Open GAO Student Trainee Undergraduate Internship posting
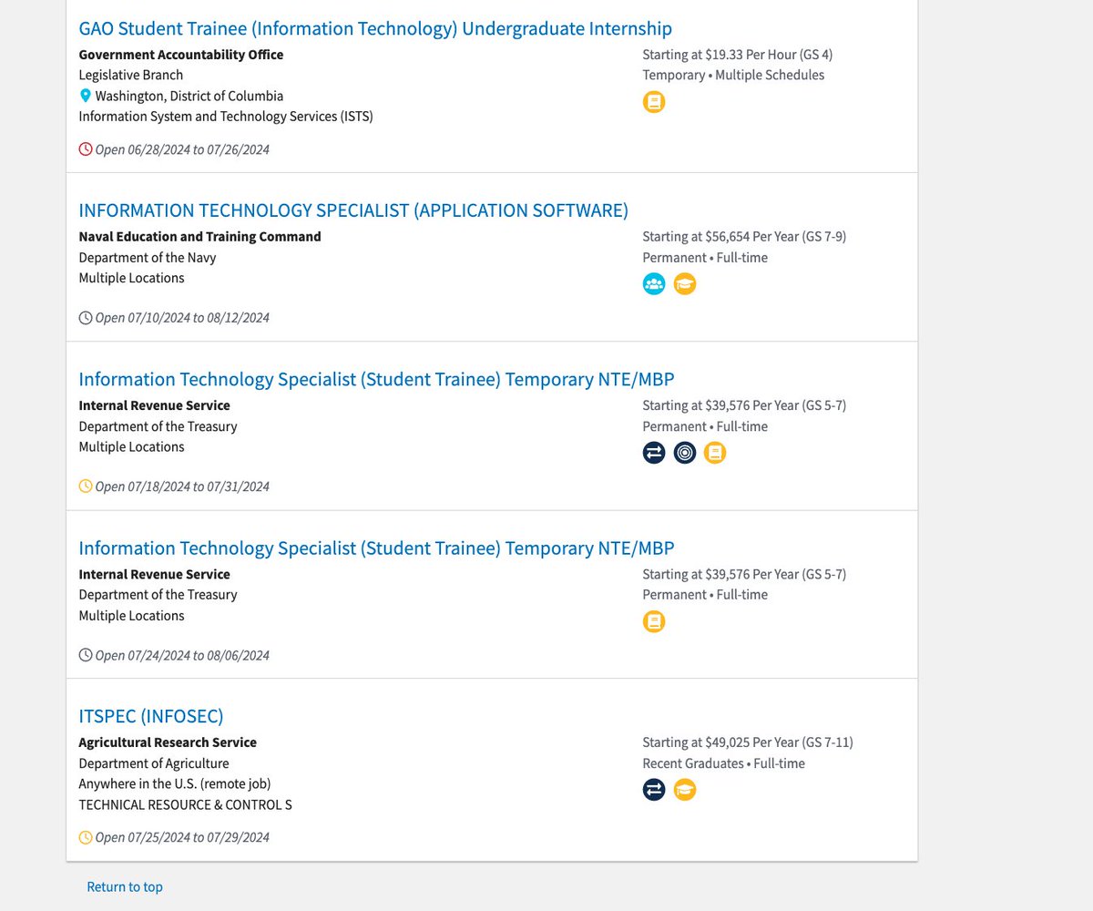The height and width of the screenshot is (911, 1093). 375,28
